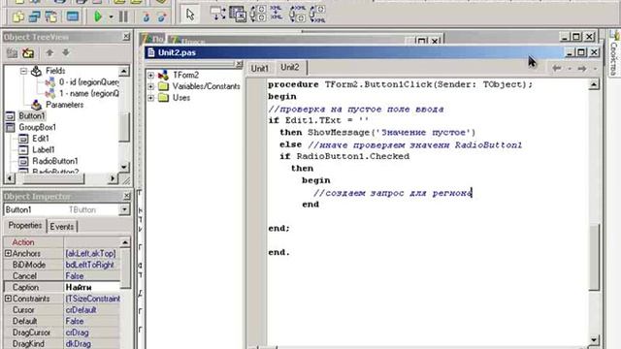Click Delete Item icon in Object TreeView toolbar

[x=28, y=52]
